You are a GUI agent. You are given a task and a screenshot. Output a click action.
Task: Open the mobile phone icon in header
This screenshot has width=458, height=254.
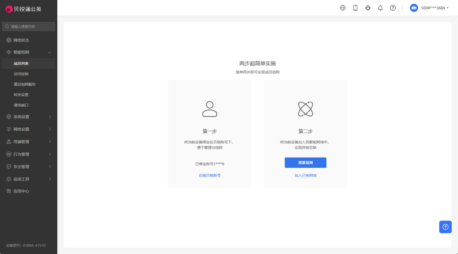(x=355, y=8)
